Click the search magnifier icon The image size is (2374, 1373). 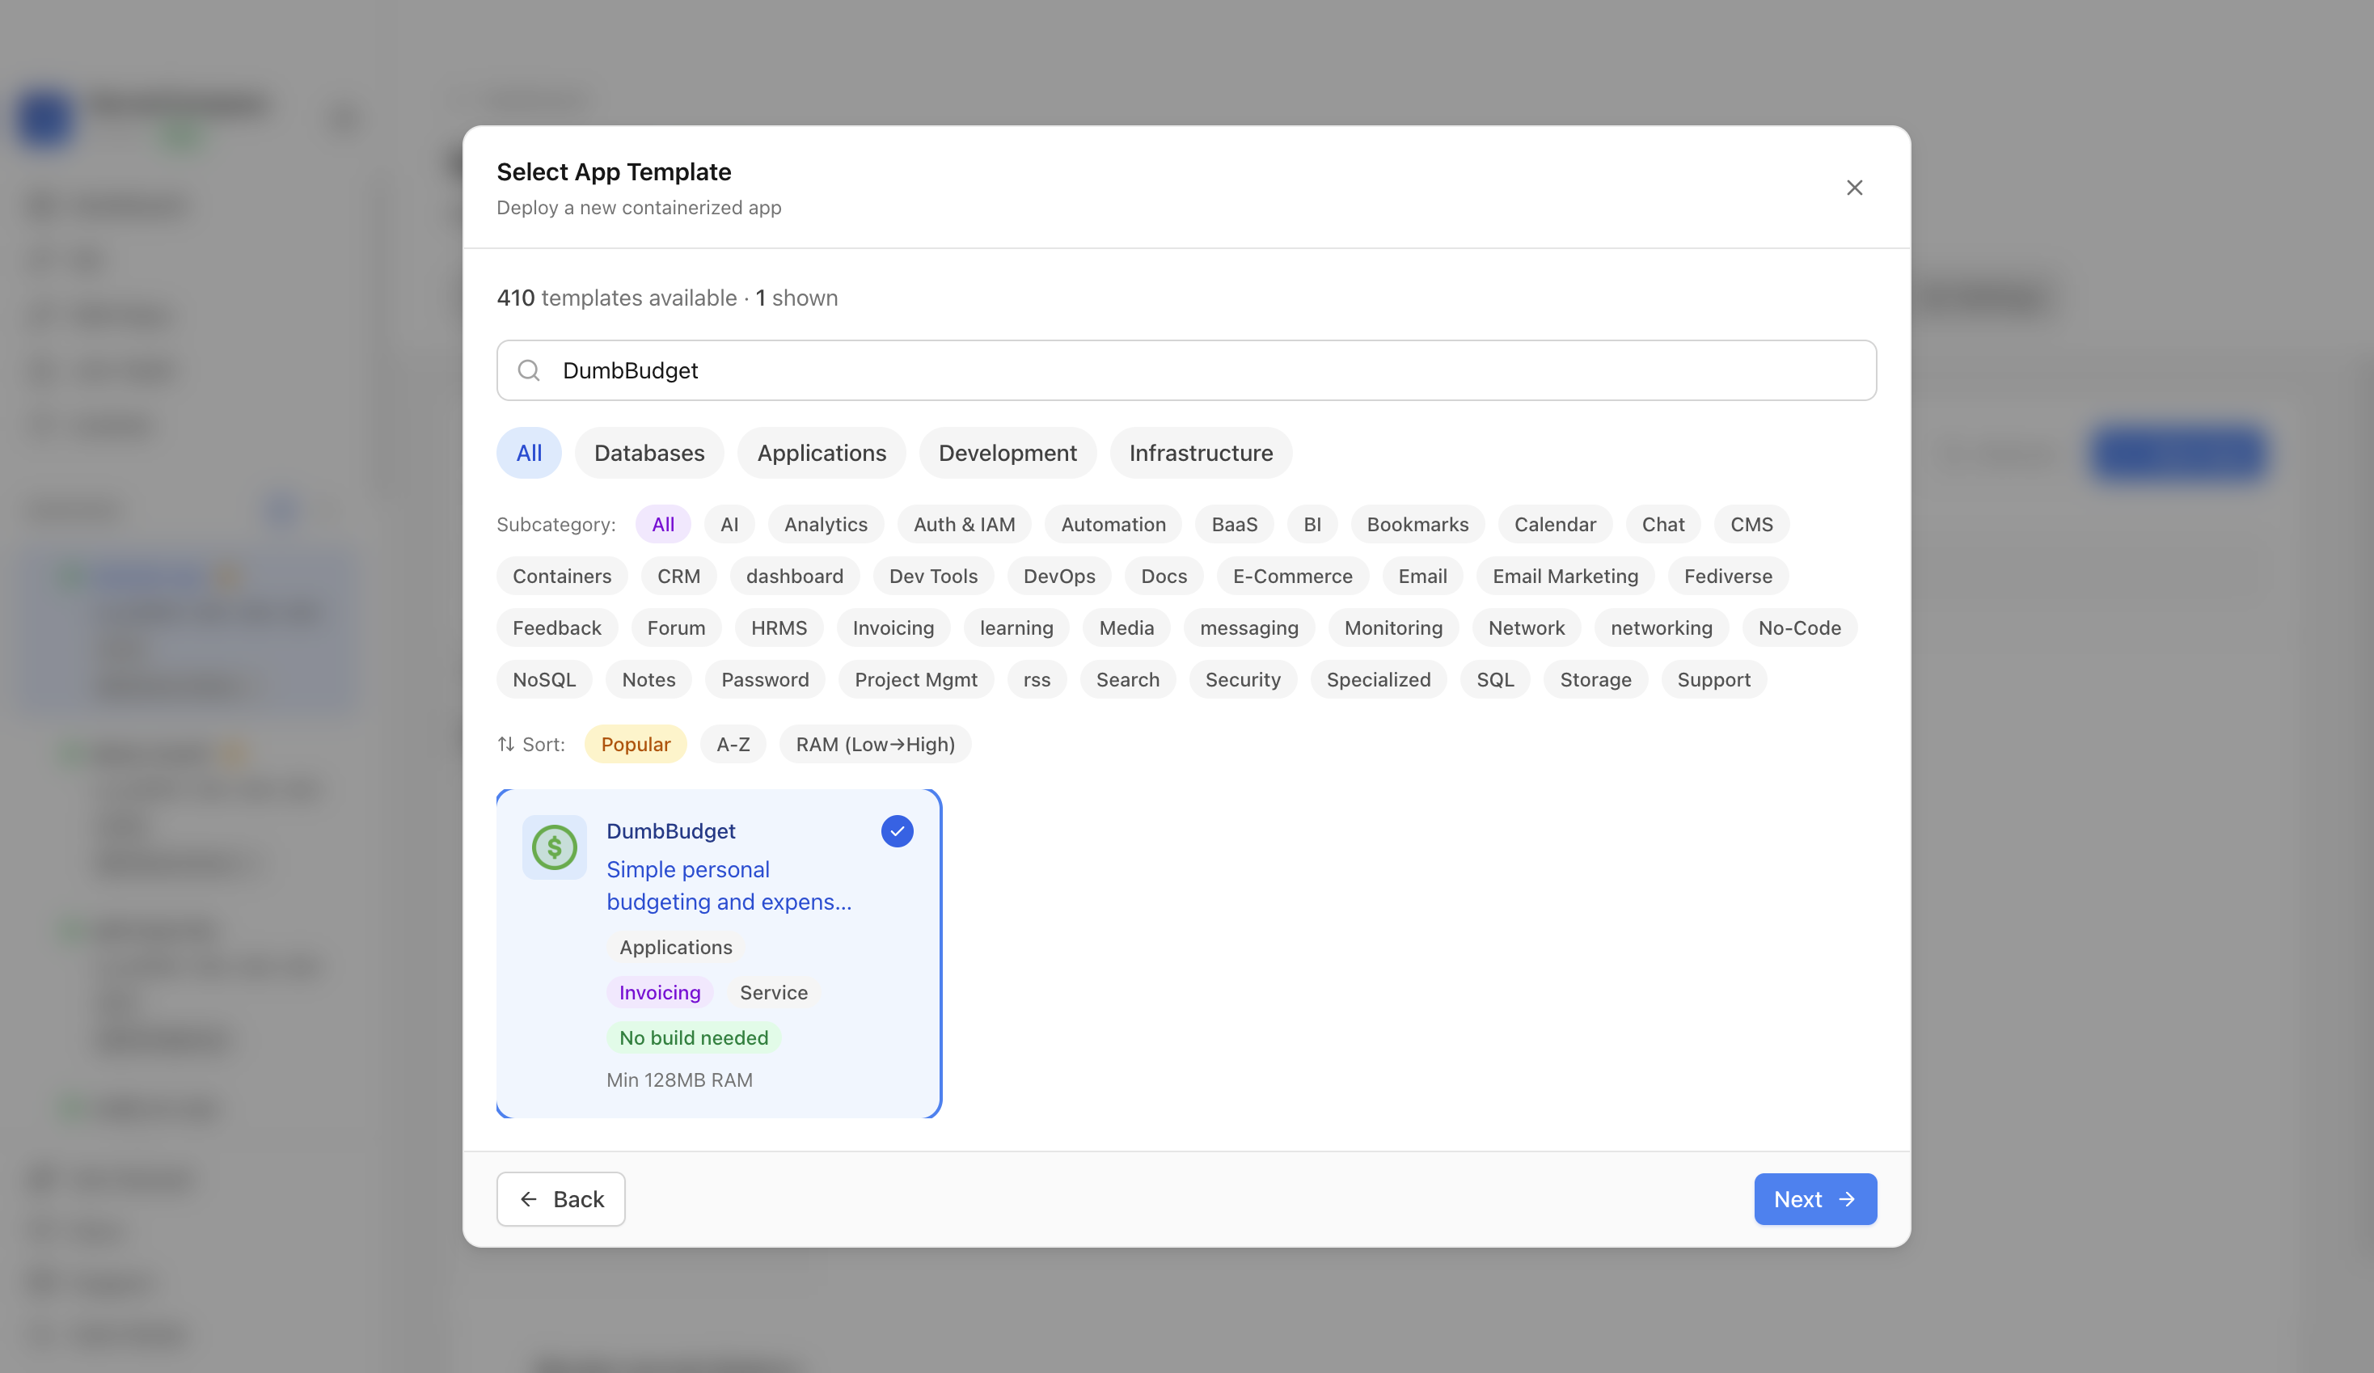[529, 370]
